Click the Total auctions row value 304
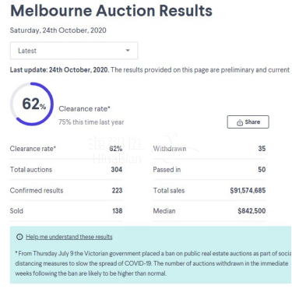The height and width of the screenshot is (296, 292). coord(117,170)
